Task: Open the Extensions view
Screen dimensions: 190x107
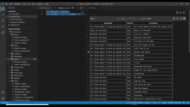Action: click(3, 32)
